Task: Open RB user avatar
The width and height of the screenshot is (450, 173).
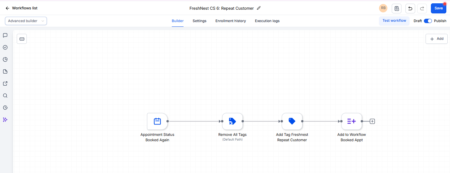Action: [383, 8]
